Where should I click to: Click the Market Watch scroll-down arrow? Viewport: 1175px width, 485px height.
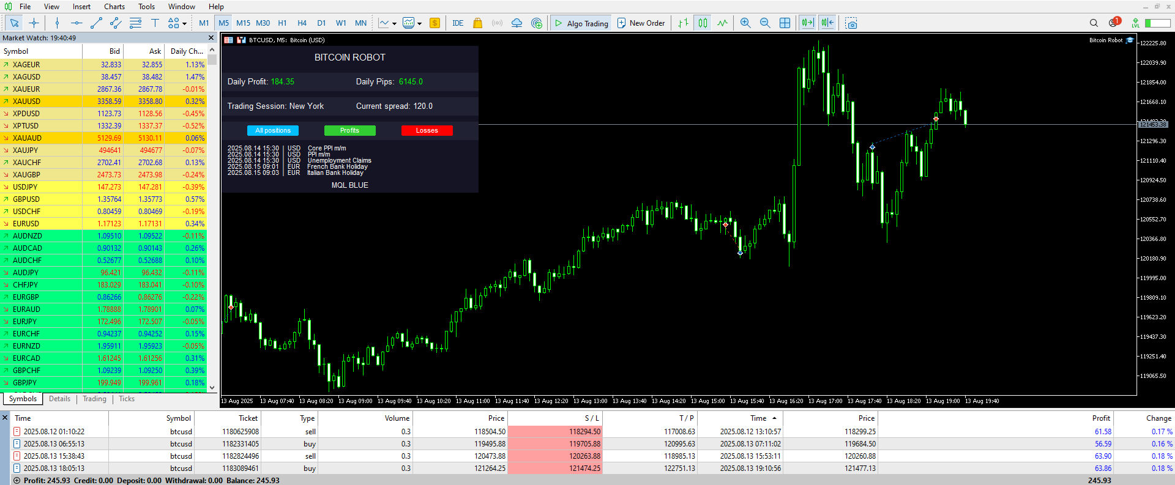coord(212,387)
